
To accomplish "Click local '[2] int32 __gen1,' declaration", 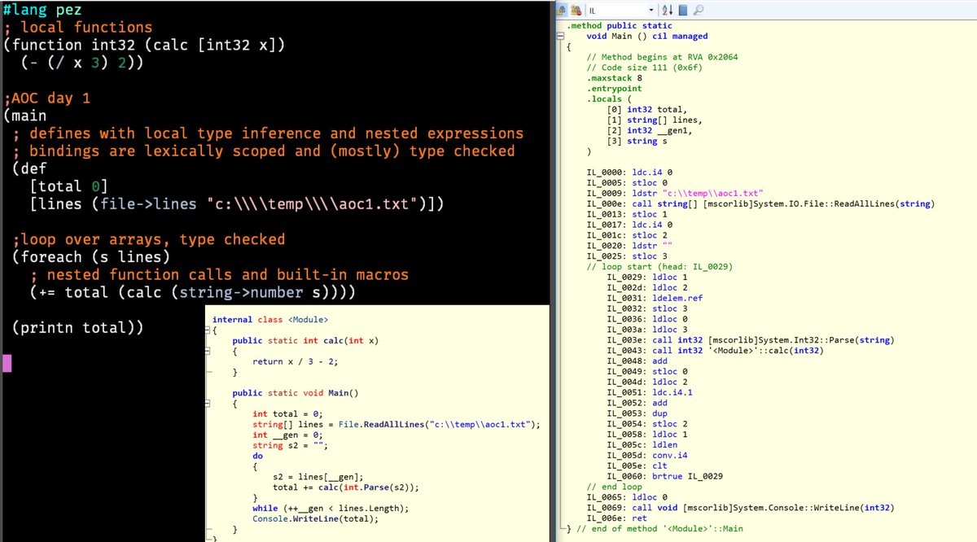I will pyautogui.click(x=651, y=131).
